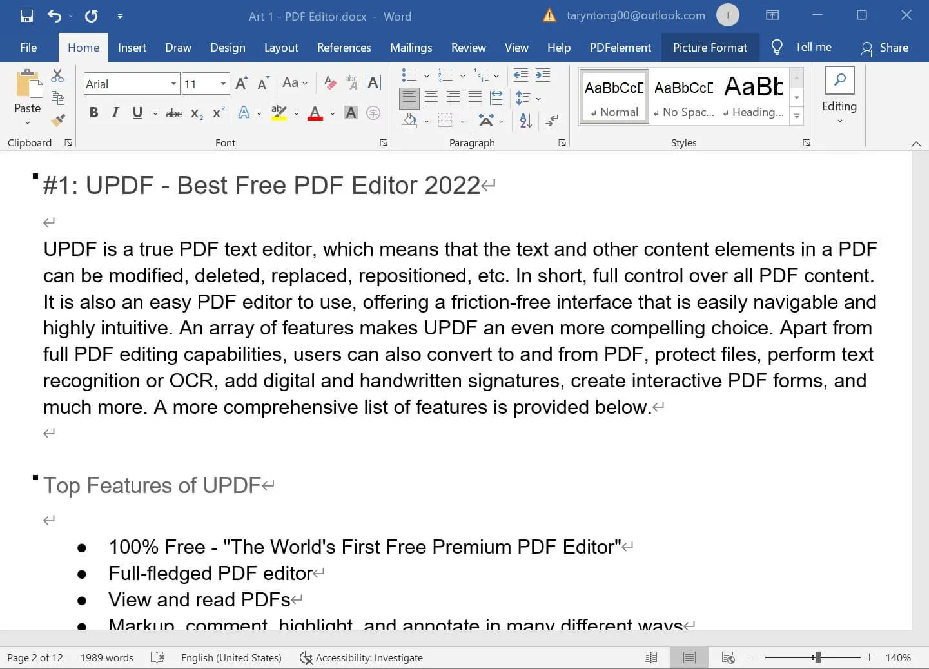Cut the selection with the scissors icon
The width and height of the screenshot is (929, 669).
point(57,76)
